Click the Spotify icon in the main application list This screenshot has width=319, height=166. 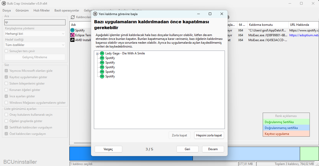click(x=72, y=30)
